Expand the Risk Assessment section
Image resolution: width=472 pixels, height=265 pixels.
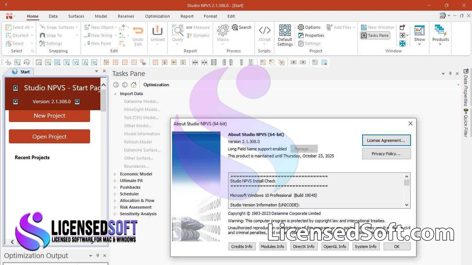[x=115, y=207]
